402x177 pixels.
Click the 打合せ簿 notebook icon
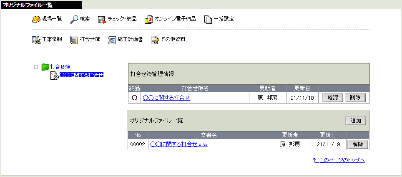(74, 40)
